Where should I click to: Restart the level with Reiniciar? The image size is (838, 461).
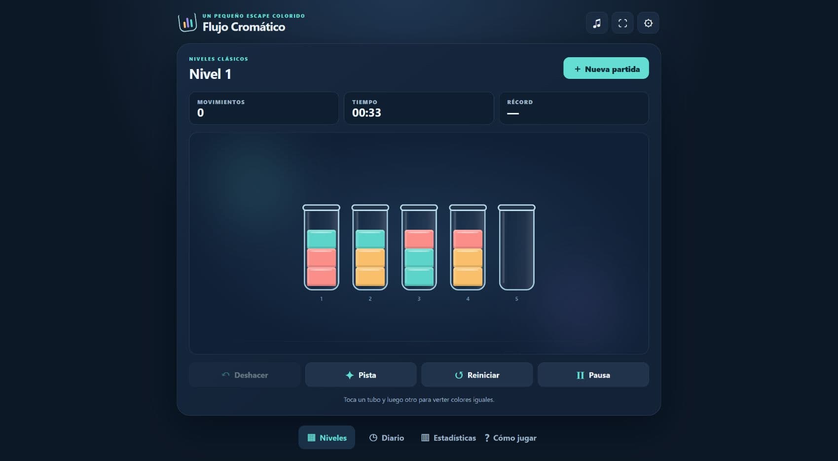(x=477, y=375)
